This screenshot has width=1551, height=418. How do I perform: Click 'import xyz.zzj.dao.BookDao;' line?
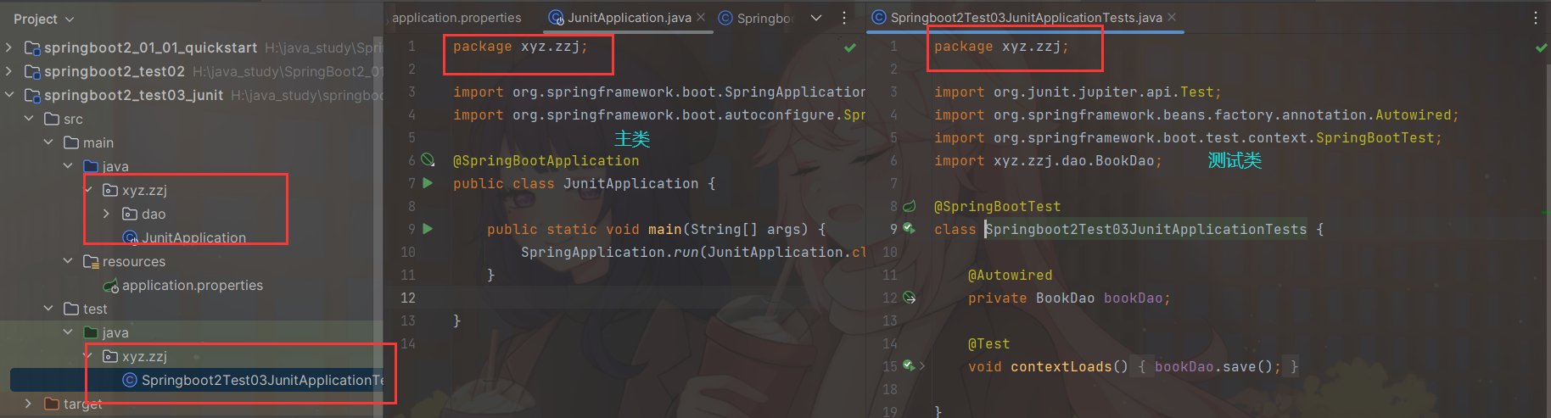click(x=1048, y=160)
